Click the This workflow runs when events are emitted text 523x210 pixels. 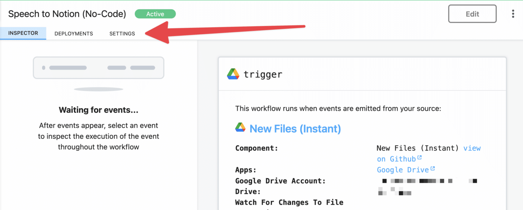(x=338, y=109)
